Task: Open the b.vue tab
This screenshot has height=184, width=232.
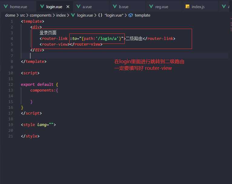Action: point(127,7)
